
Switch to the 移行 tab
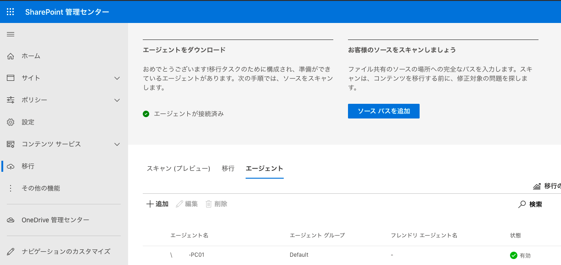[228, 169]
